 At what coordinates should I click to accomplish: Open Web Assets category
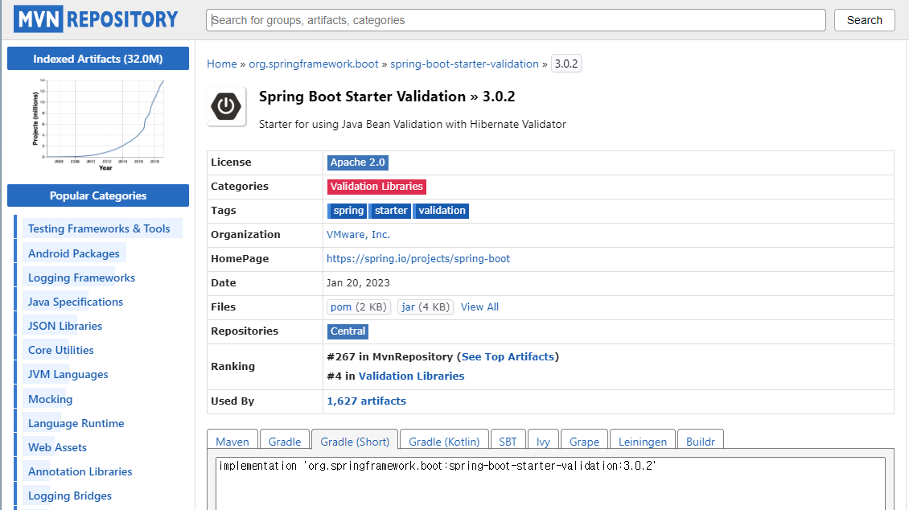[x=57, y=447]
